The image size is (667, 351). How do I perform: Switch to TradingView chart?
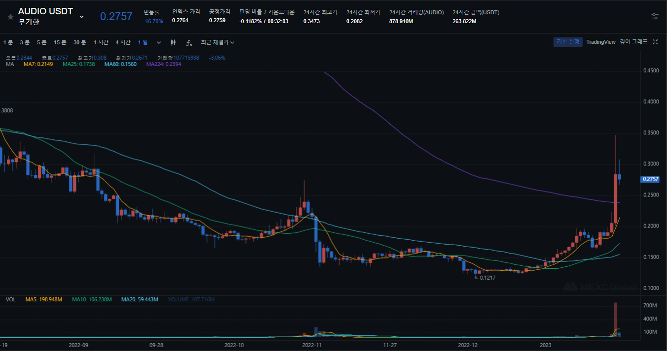tap(601, 42)
